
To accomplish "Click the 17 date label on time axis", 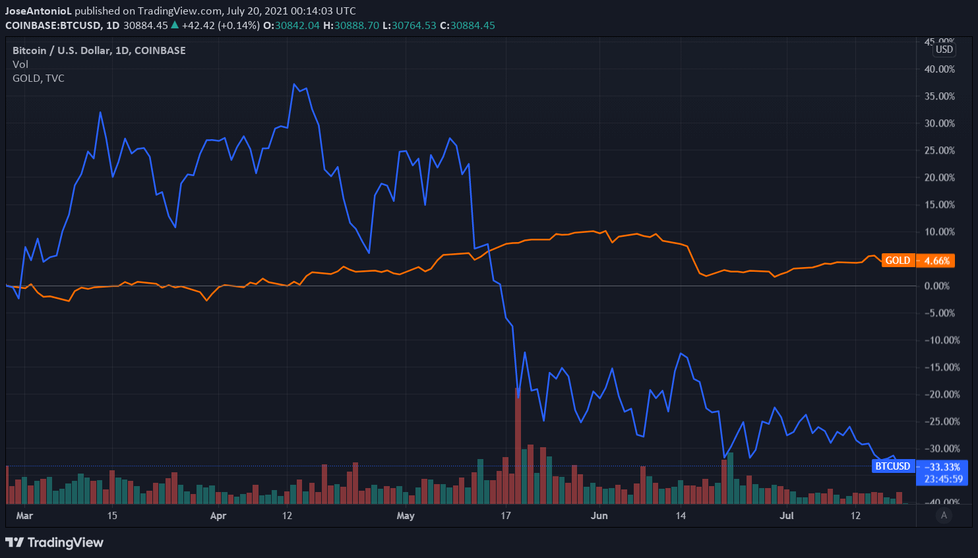I will click(x=506, y=516).
